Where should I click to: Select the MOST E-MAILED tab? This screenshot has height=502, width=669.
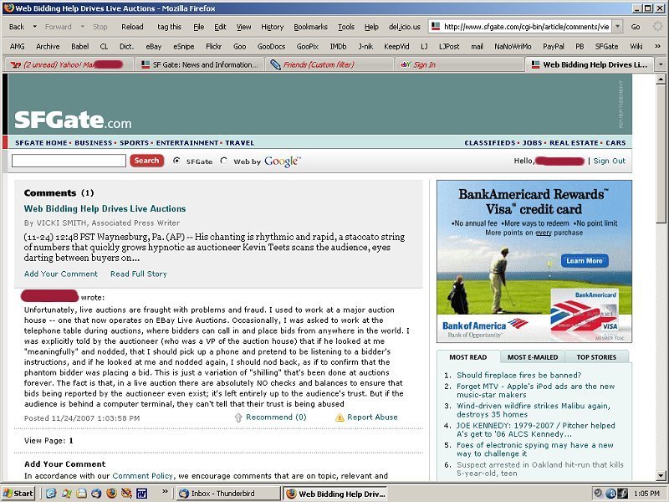click(533, 357)
